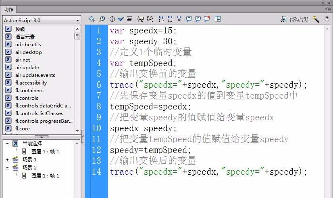Click code line 'tempSpeed=speedx;'

tap(150, 107)
